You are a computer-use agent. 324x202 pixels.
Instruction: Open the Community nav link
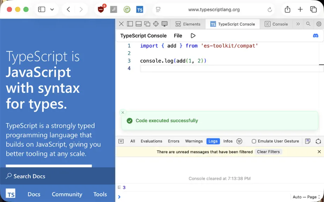click(67, 194)
